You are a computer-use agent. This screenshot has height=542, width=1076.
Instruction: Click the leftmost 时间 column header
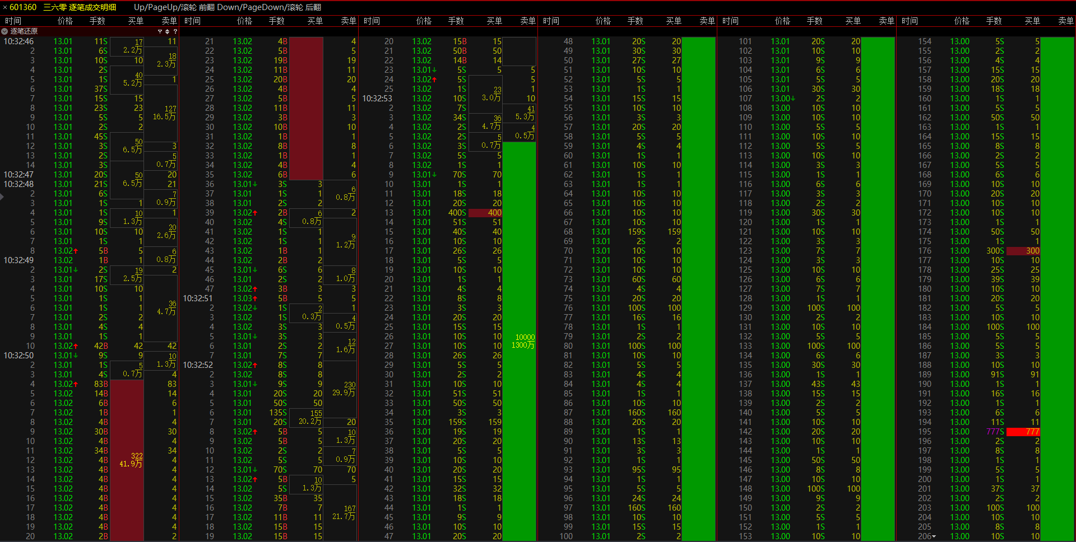tap(13, 21)
